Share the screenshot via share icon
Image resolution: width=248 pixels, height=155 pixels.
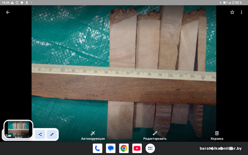[40, 135]
